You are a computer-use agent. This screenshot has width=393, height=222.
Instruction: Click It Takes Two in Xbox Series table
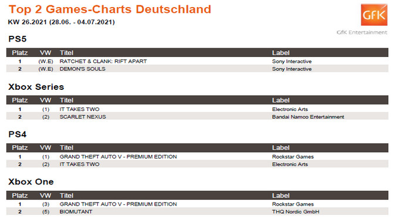79,109
